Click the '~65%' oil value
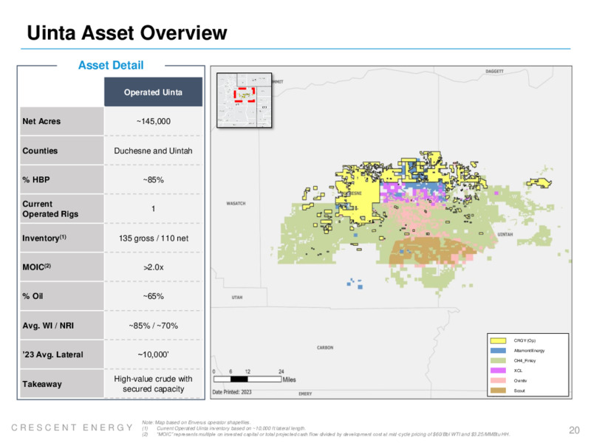Image resolution: width=591 pixels, height=443 pixels. (x=154, y=296)
